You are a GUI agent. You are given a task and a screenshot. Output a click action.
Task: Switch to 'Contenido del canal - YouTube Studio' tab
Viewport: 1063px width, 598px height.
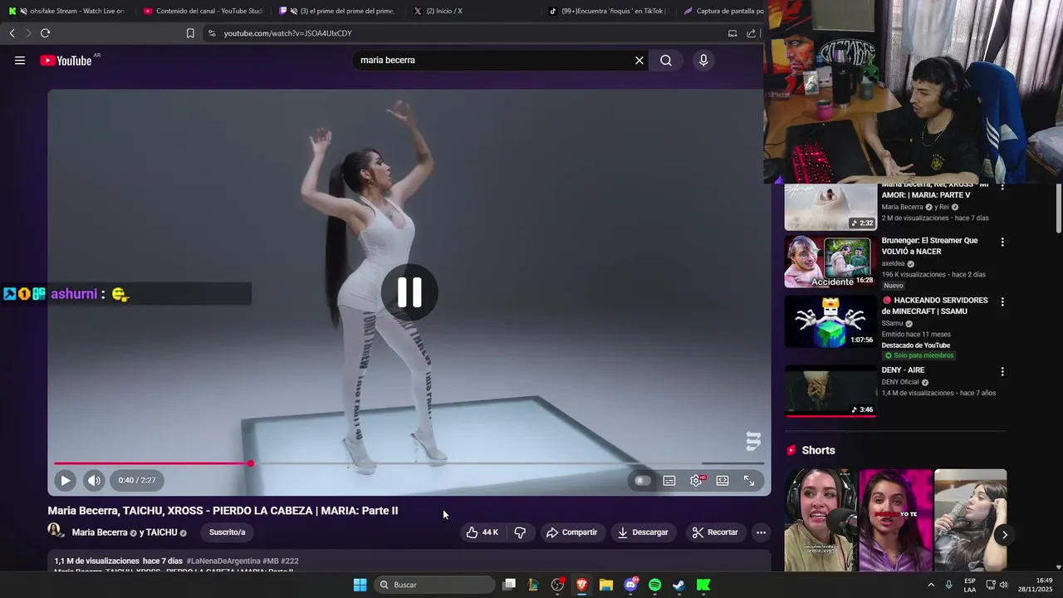point(203,11)
